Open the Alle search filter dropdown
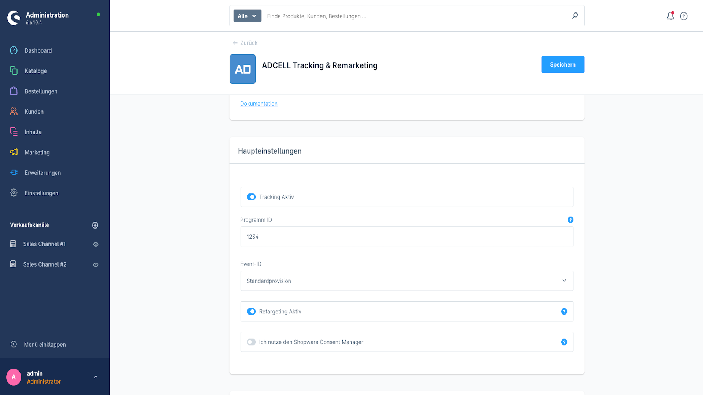 [247, 16]
